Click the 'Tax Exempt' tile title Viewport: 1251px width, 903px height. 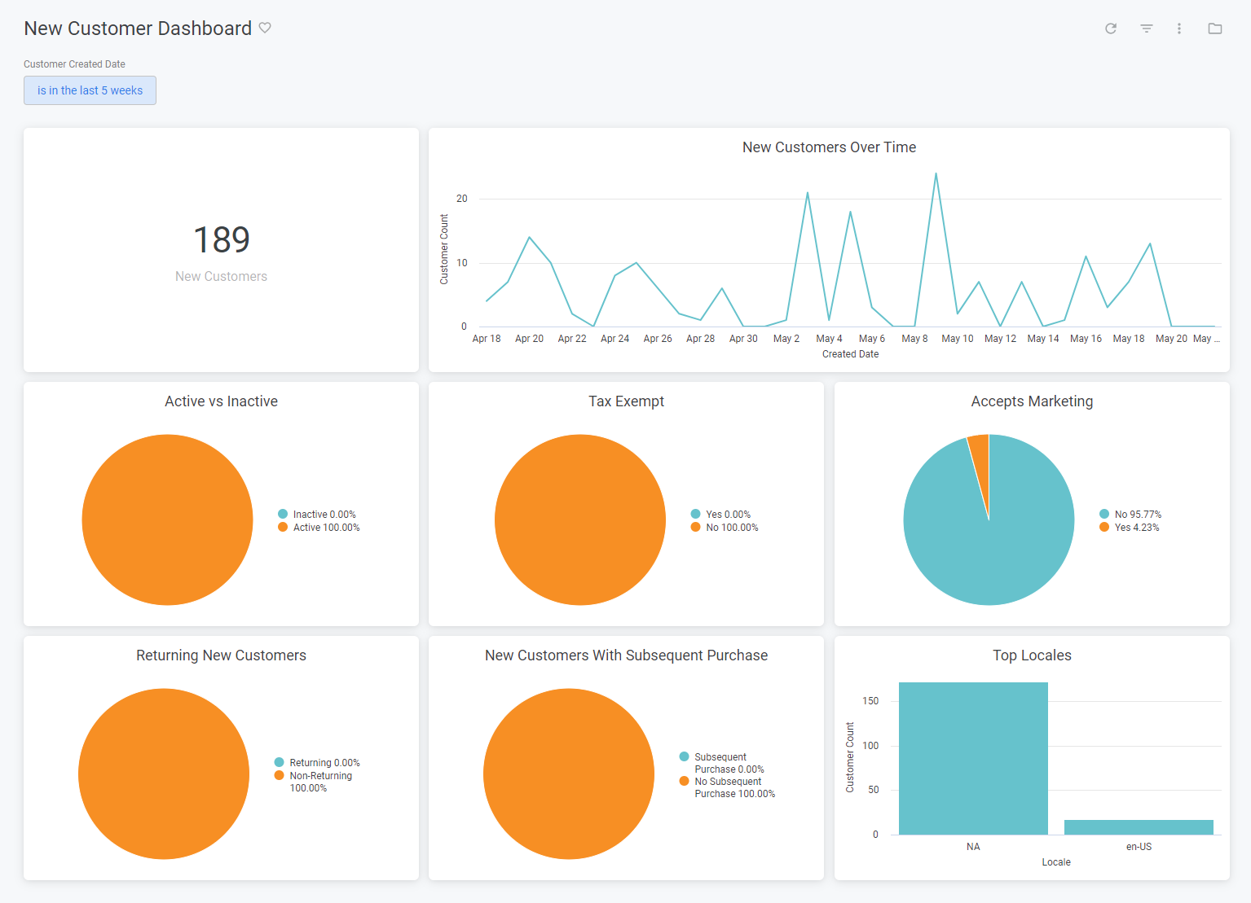click(626, 401)
